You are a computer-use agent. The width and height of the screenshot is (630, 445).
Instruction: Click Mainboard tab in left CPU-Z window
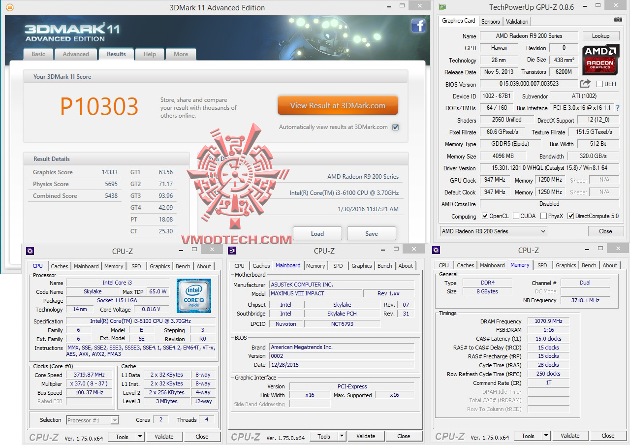coord(86,266)
